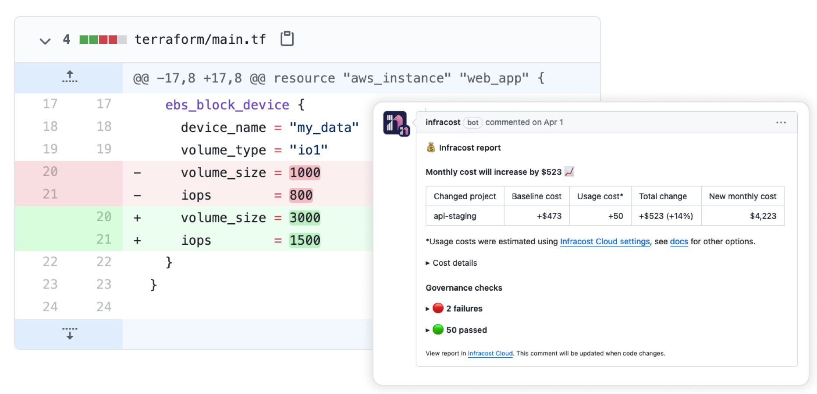
Task: Click old line number 20
Action: pos(50,172)
